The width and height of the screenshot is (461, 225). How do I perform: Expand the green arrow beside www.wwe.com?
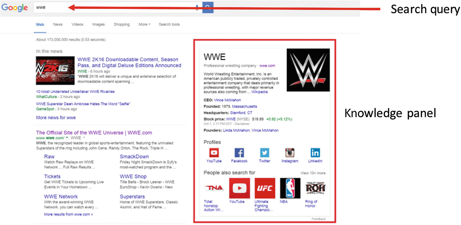coord(67,138)
